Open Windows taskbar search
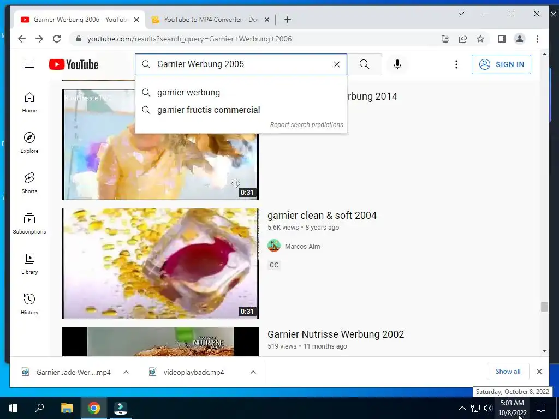559x419 pixels. 39,408
